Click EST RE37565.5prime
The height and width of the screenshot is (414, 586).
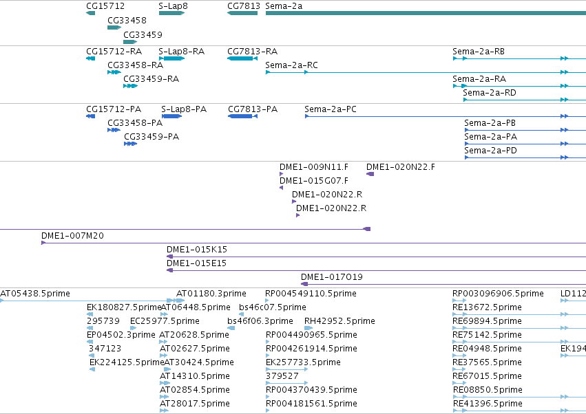click(487, 362)
